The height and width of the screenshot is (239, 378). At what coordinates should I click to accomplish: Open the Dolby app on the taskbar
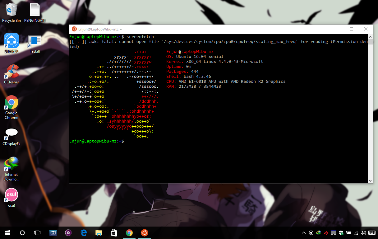coord(53,232)
